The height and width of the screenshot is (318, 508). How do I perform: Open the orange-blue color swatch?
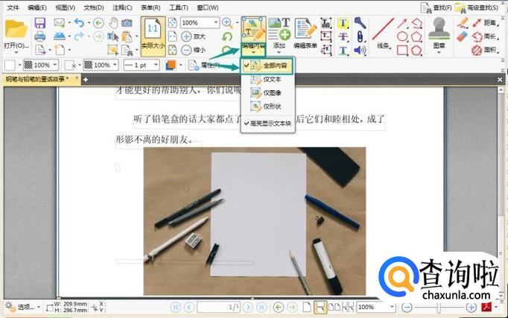click(171, 65)
